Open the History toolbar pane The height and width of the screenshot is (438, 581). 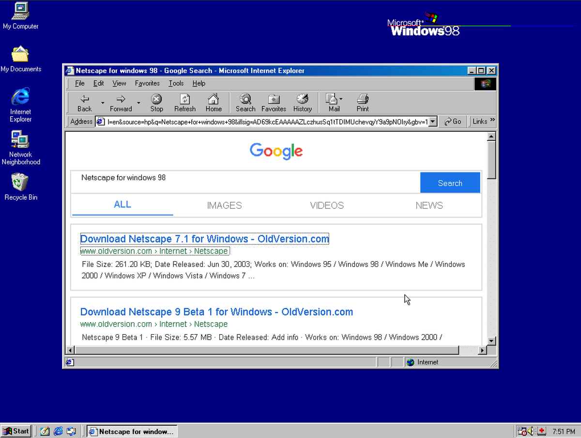(303, 103)
